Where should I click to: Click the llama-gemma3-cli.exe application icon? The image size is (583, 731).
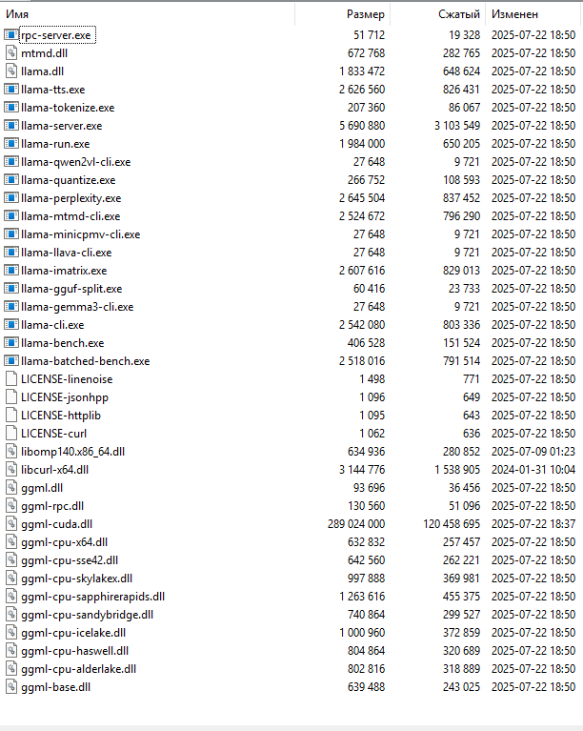click(11, 307)
